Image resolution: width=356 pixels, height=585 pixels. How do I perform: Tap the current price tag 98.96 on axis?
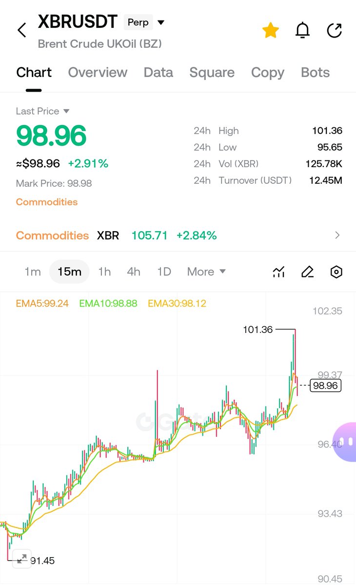326,386
